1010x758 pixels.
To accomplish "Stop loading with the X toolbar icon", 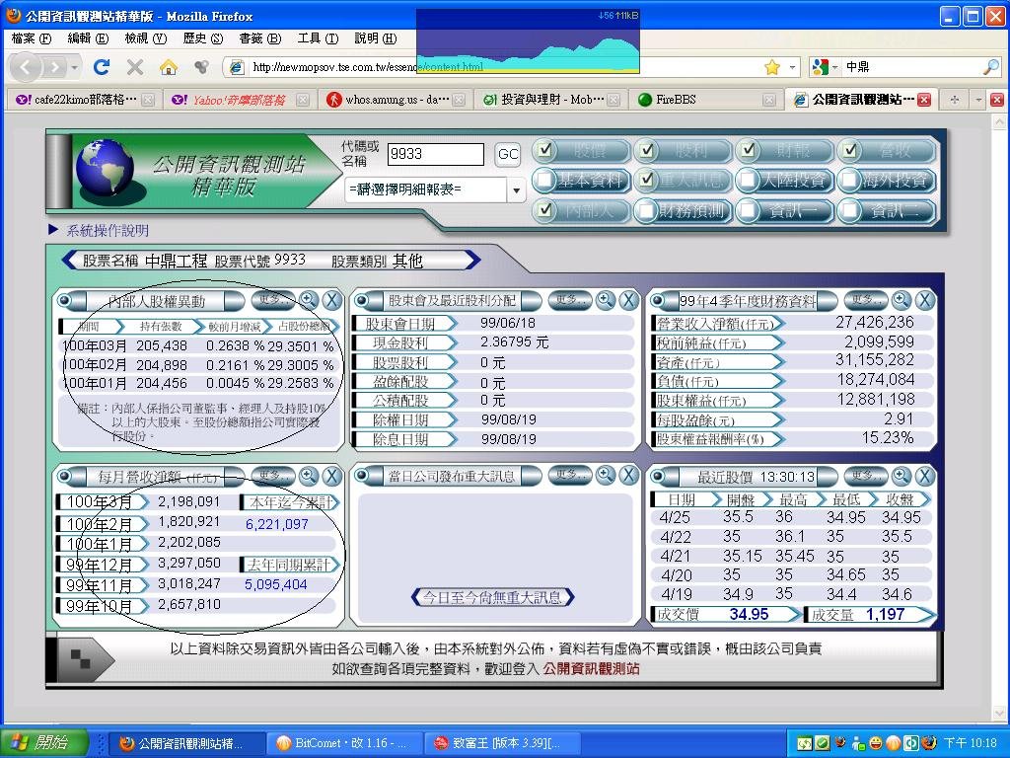I will point(134,67).
